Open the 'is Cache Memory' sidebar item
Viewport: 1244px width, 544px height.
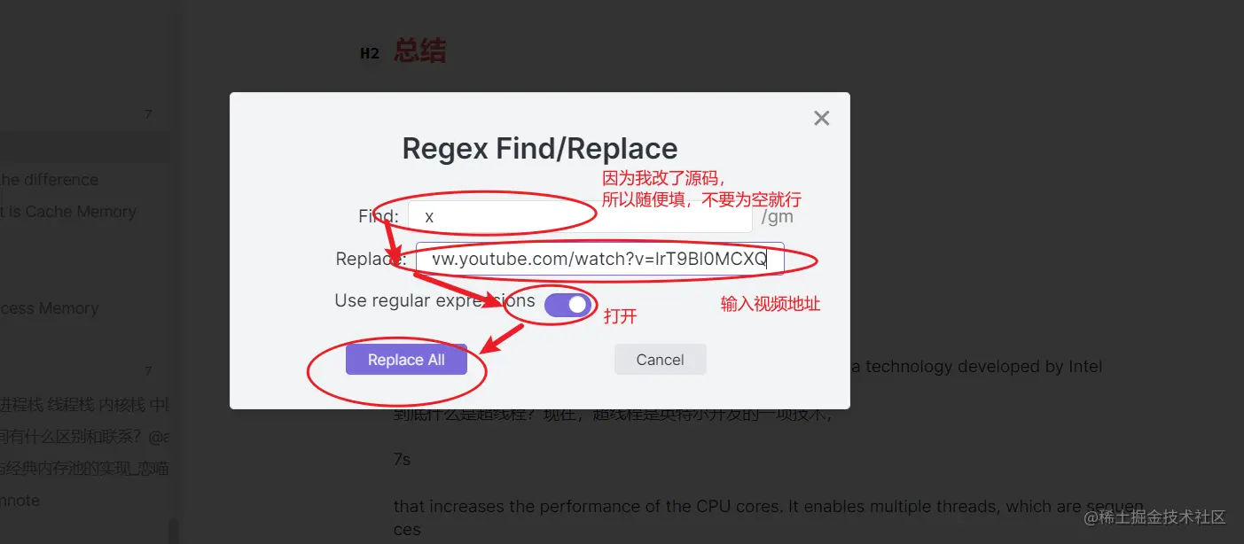click(68, 212)
